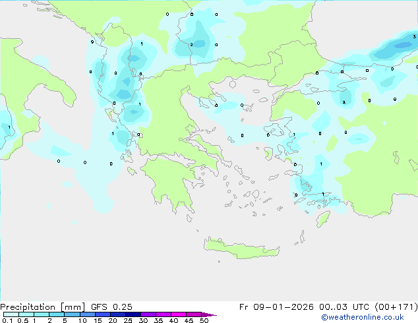Pick the 10–15 mm legend color swatch
The width and height of the screenshot is (418, 323).
[x=87, y=314]
